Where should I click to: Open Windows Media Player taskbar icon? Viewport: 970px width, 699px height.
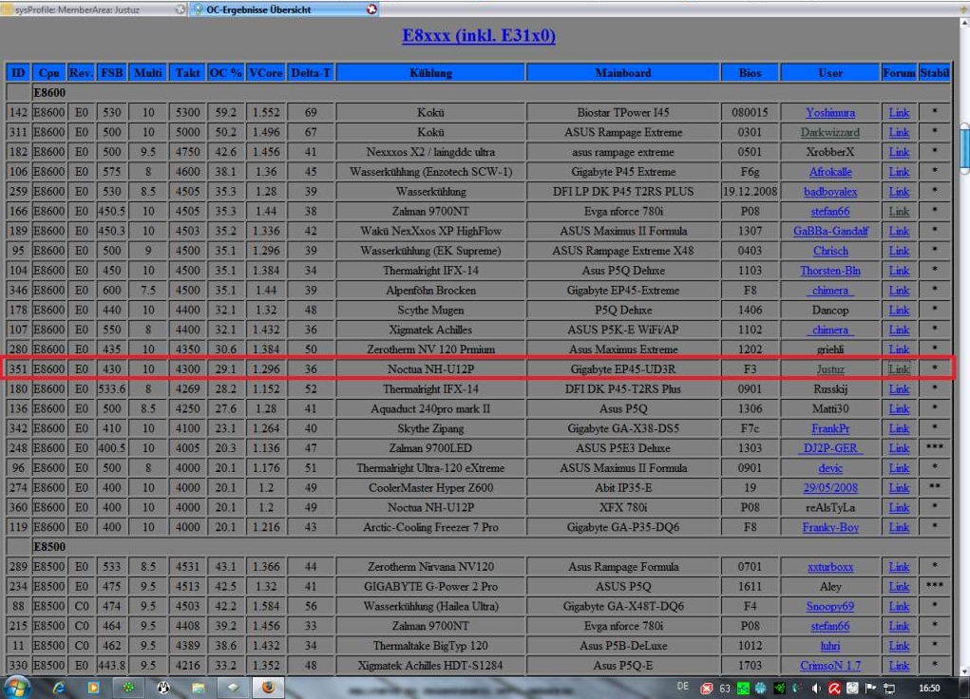tap(93, 688)
